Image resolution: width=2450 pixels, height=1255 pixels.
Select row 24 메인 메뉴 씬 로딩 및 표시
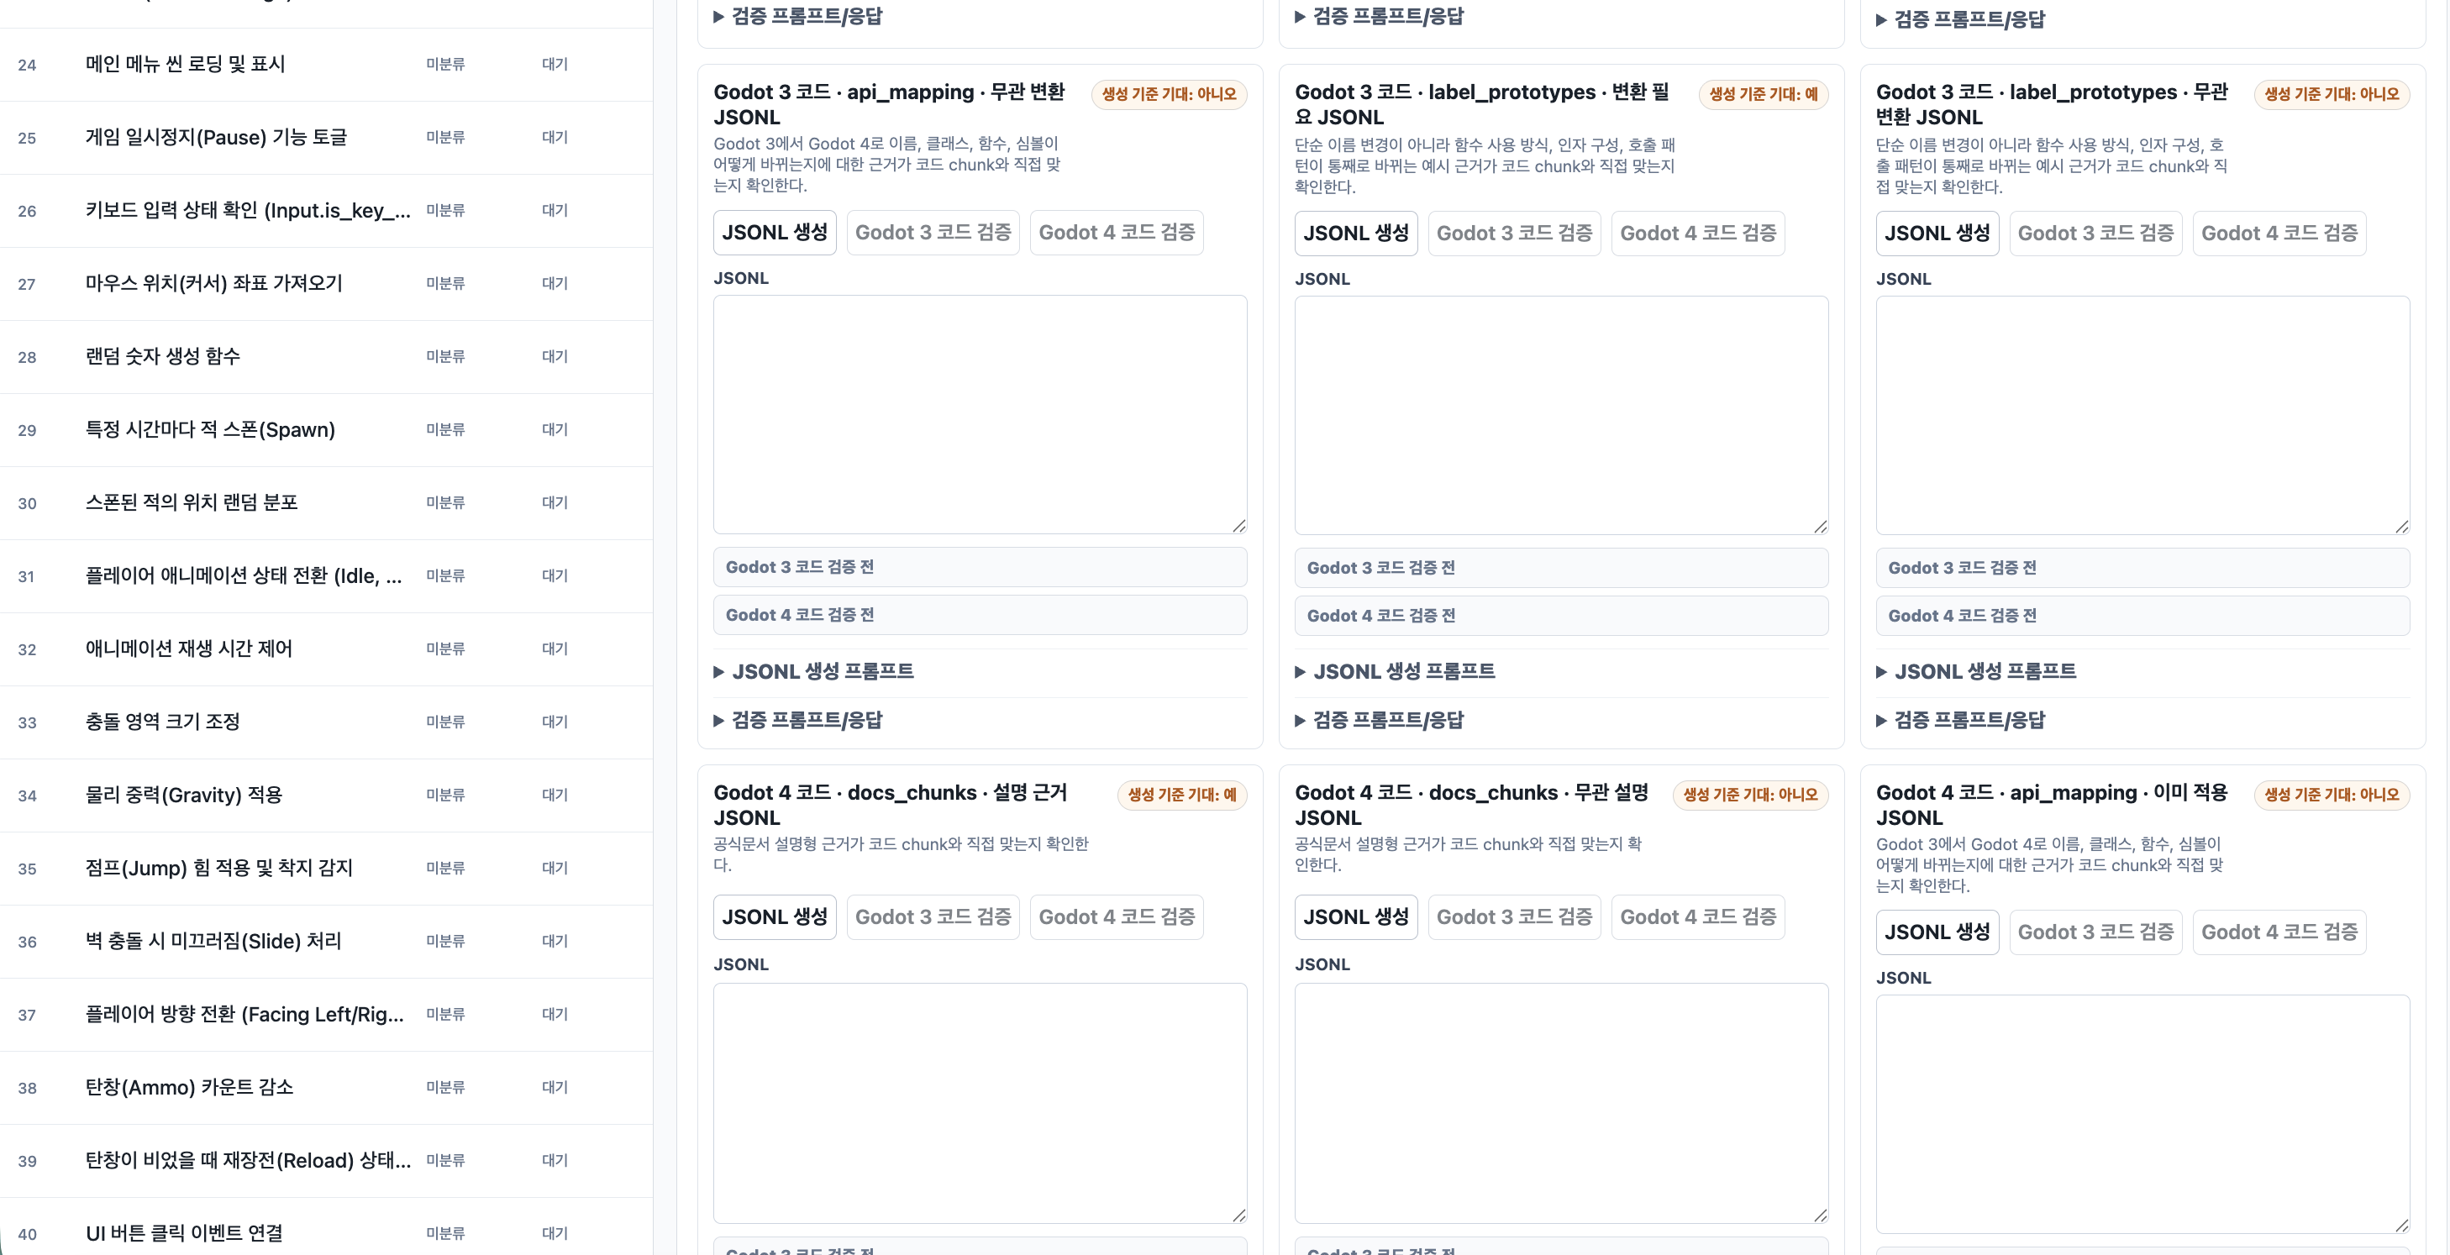coord(326,65)
